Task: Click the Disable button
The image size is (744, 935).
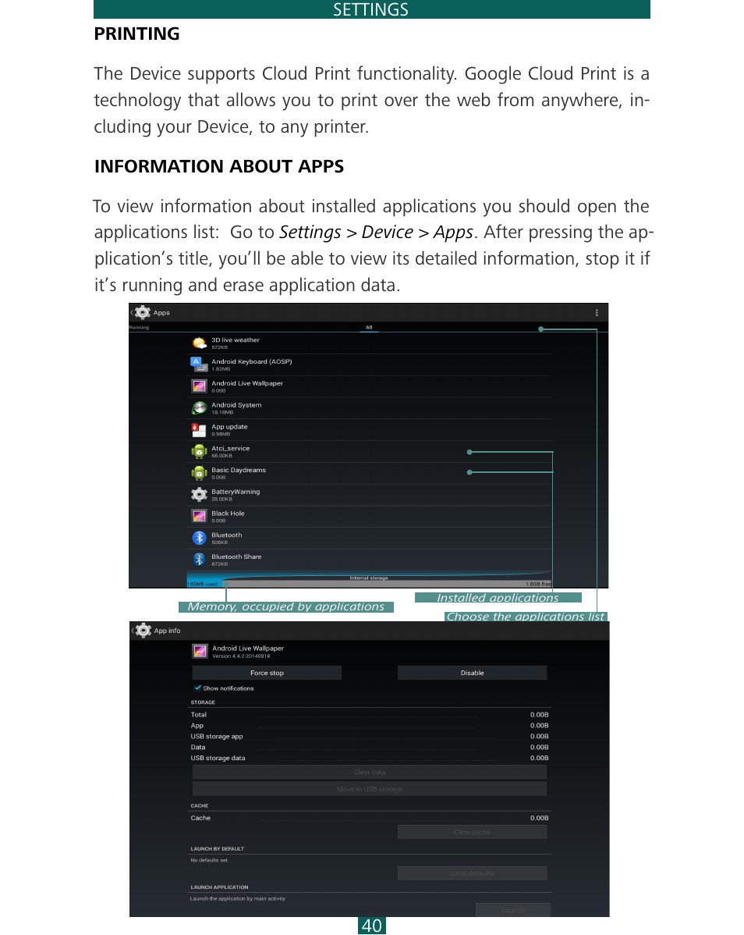Action: pos(473,673)
